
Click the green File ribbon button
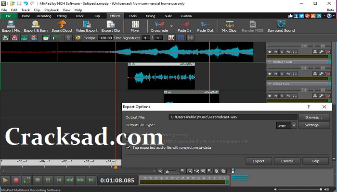[x=9, y=16]
